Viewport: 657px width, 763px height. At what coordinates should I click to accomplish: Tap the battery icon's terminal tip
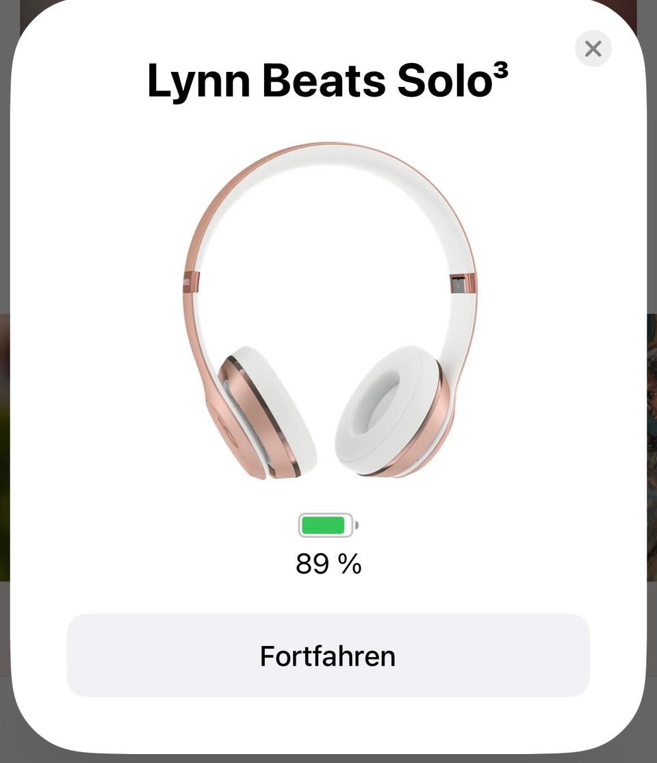(357, 525)
